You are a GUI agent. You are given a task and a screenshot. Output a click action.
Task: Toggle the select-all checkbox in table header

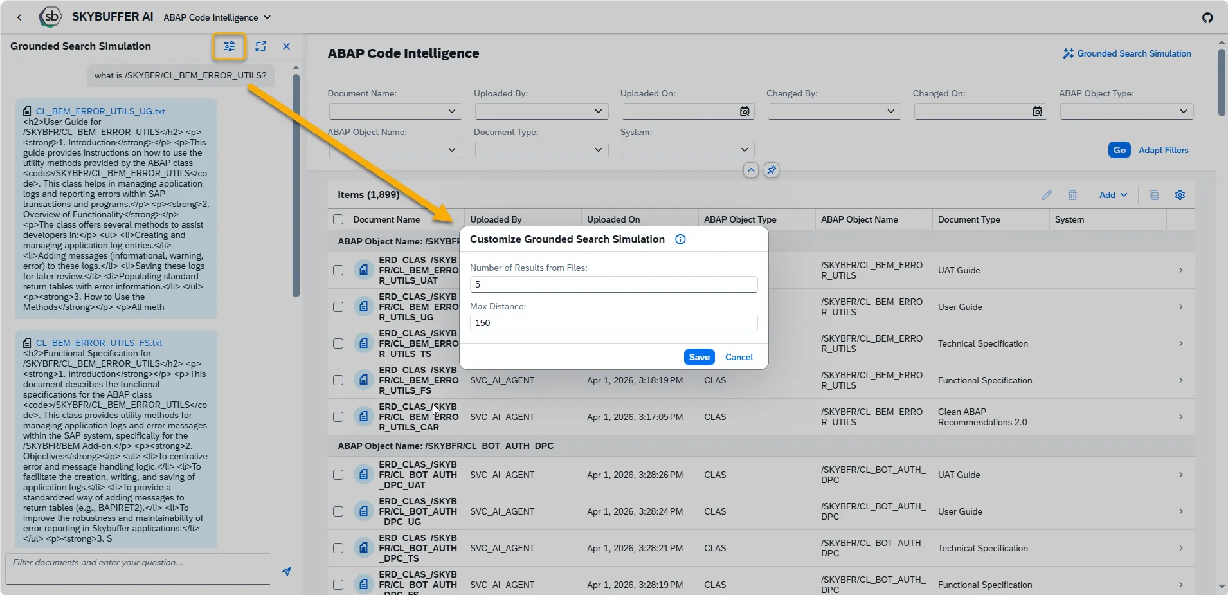(x=338, y=219)
